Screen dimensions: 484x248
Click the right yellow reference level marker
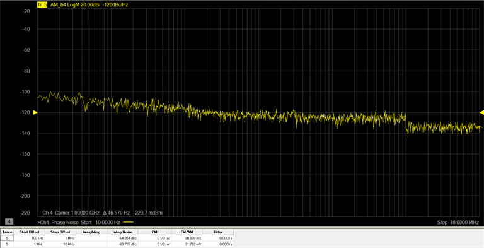click(x=482, y=112)
